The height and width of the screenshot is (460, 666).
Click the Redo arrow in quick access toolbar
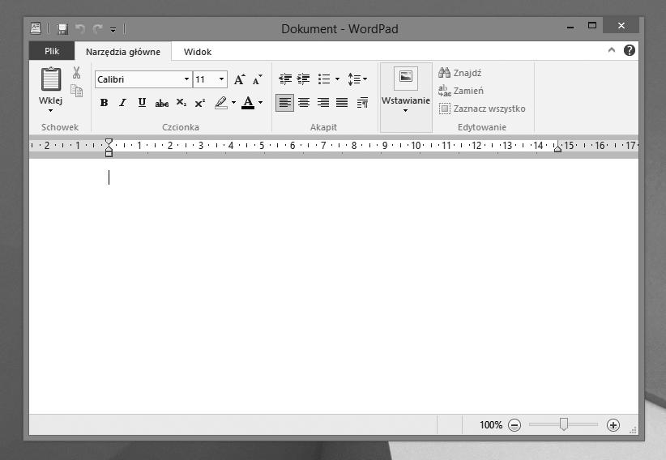98,29
